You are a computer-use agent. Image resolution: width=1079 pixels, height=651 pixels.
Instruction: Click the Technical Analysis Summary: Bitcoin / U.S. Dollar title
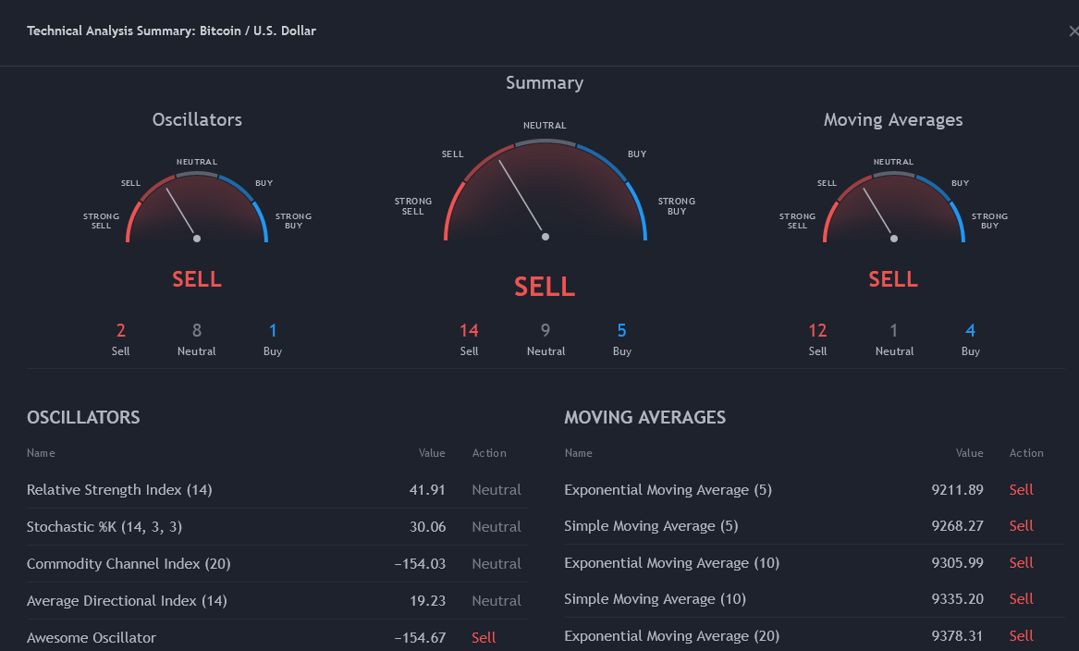[171, 31]
